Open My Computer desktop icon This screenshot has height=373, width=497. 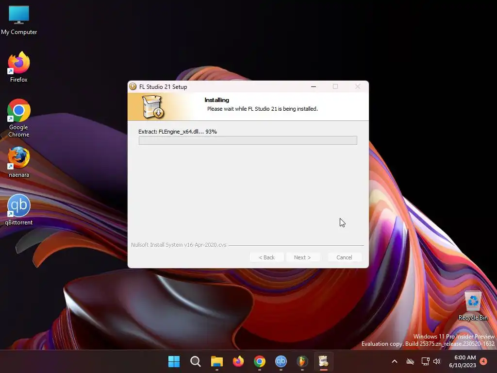click(x=19, y=19)
